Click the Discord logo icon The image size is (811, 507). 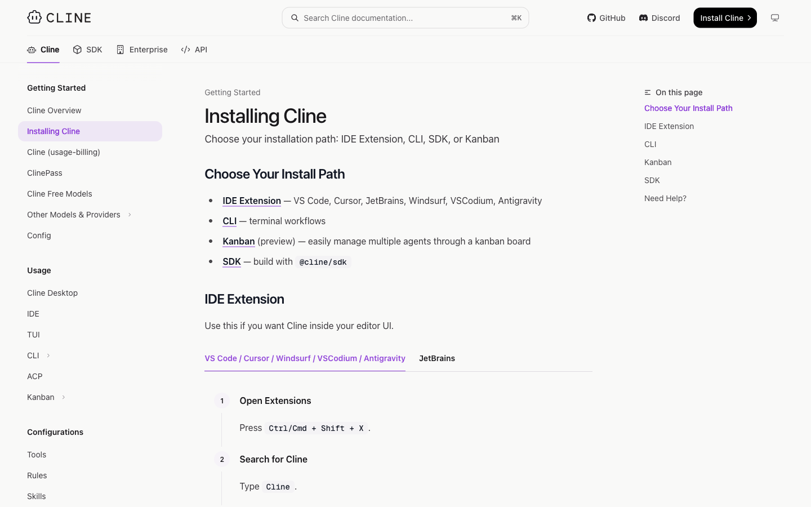click(643, 18)
